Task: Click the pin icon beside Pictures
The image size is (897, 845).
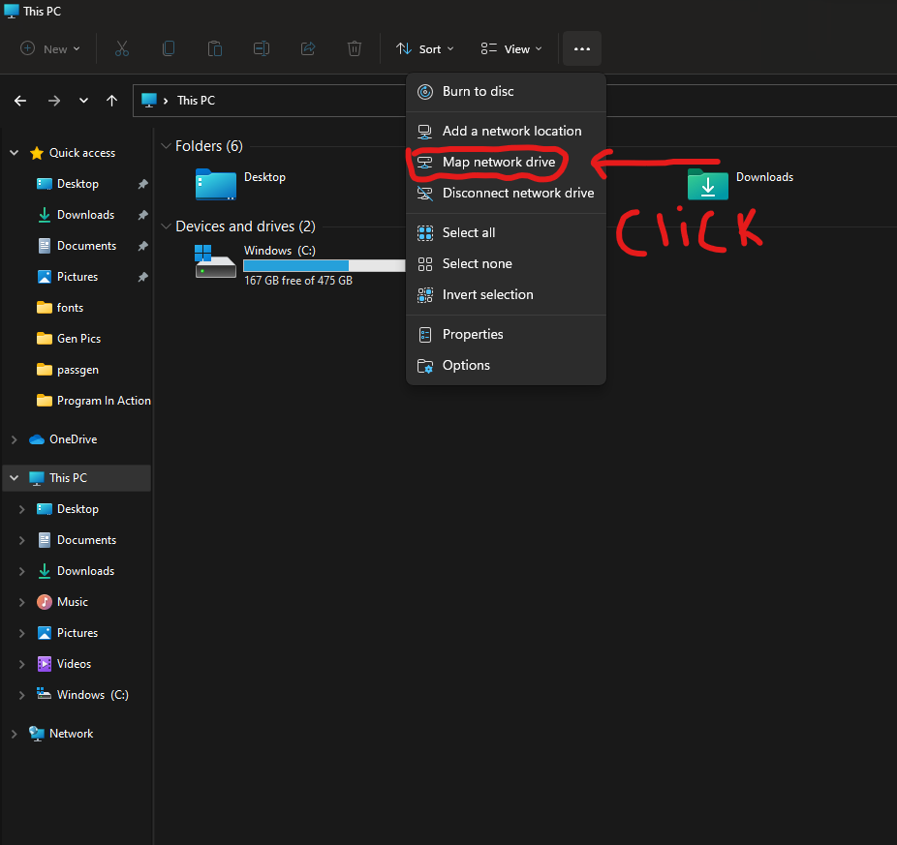Action: point(142,277)
